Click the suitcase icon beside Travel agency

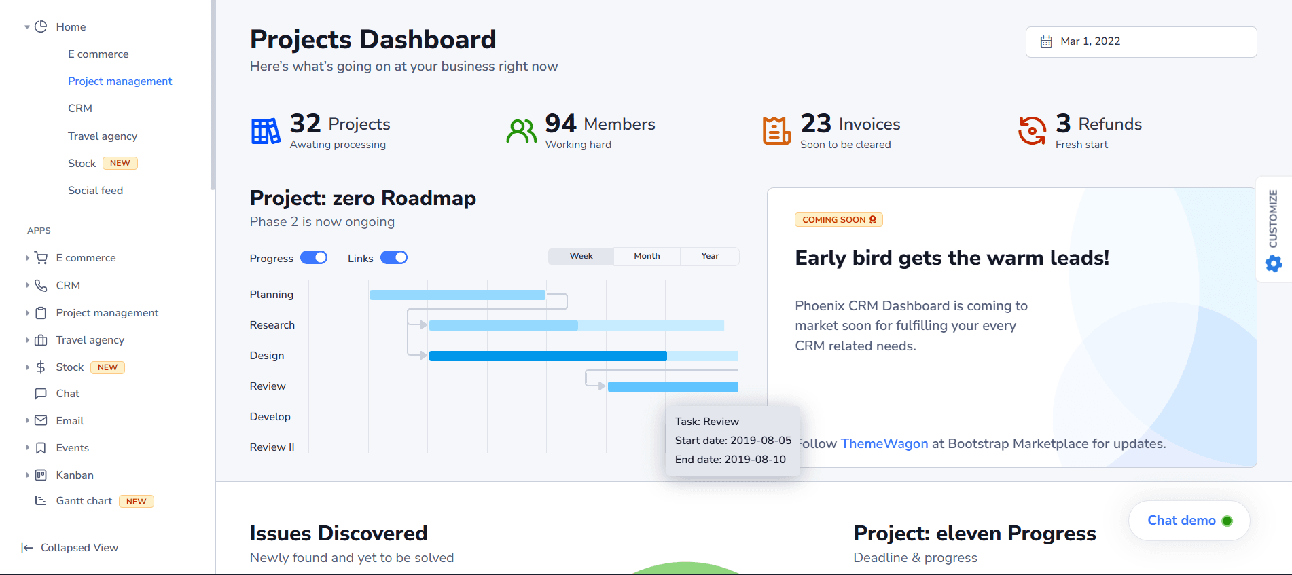tap(41, 340)
